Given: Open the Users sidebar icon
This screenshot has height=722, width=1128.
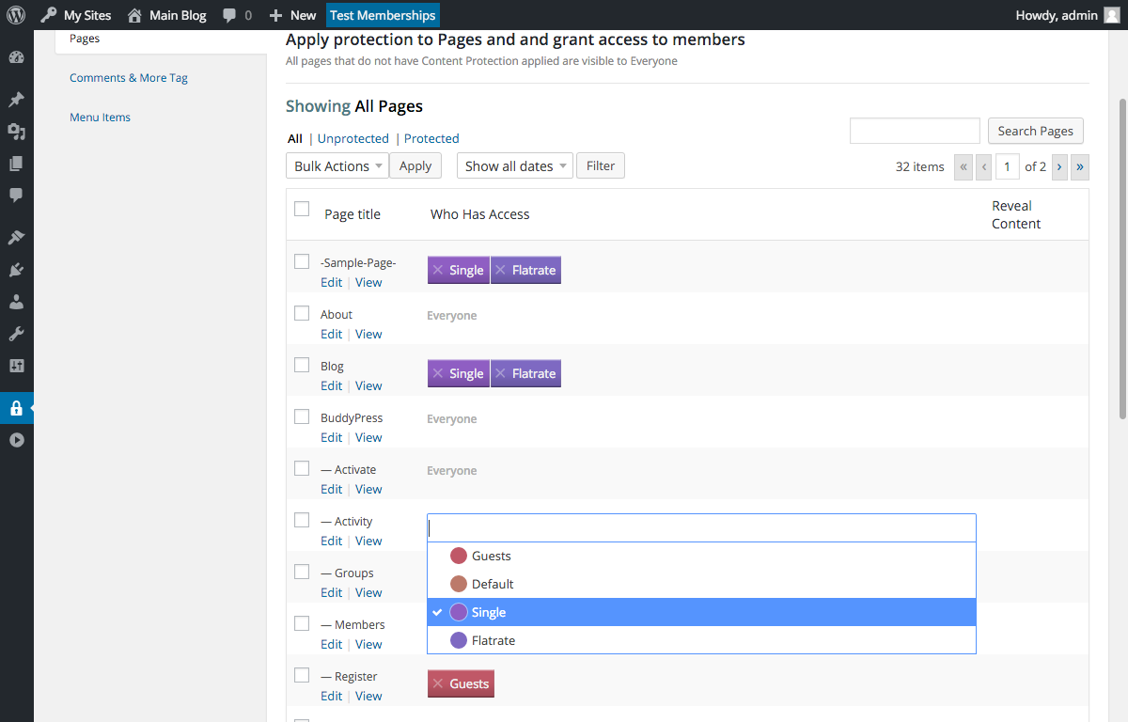Looking at the screenshot, I should [16, 302].
